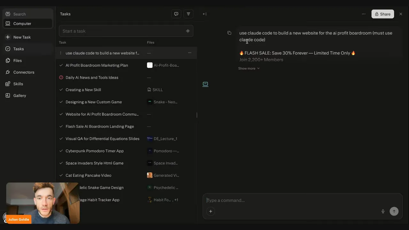409x230 pixels.
Task: Click the computer view icon below the prompt
Action: [205, 84]
